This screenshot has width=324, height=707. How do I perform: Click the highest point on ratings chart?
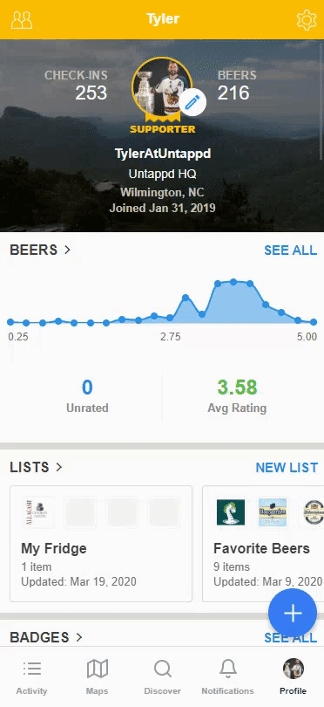[233, 282]
